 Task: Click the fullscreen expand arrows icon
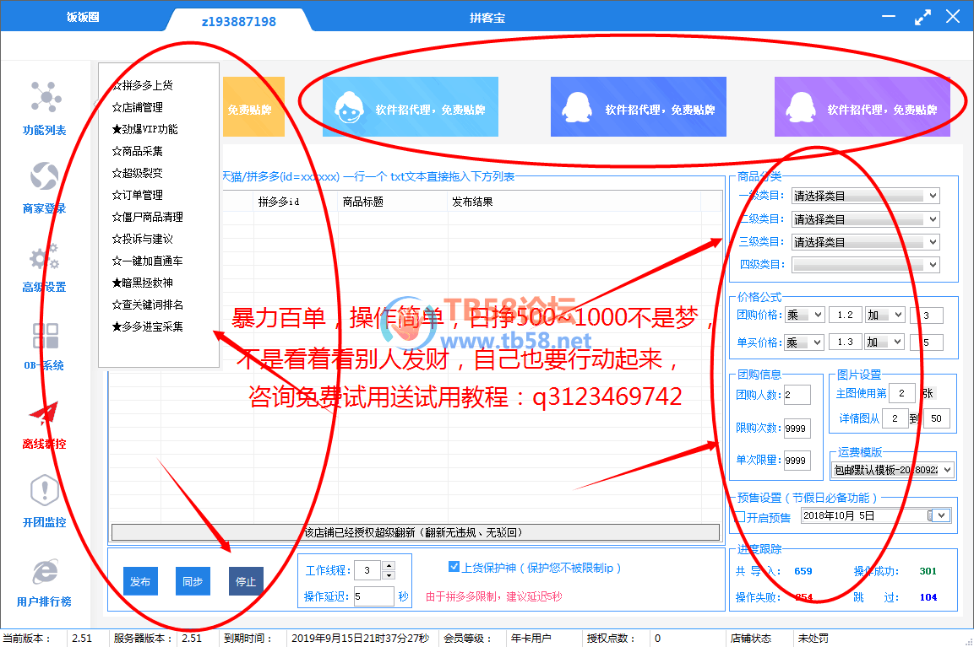tap(922, 17)
